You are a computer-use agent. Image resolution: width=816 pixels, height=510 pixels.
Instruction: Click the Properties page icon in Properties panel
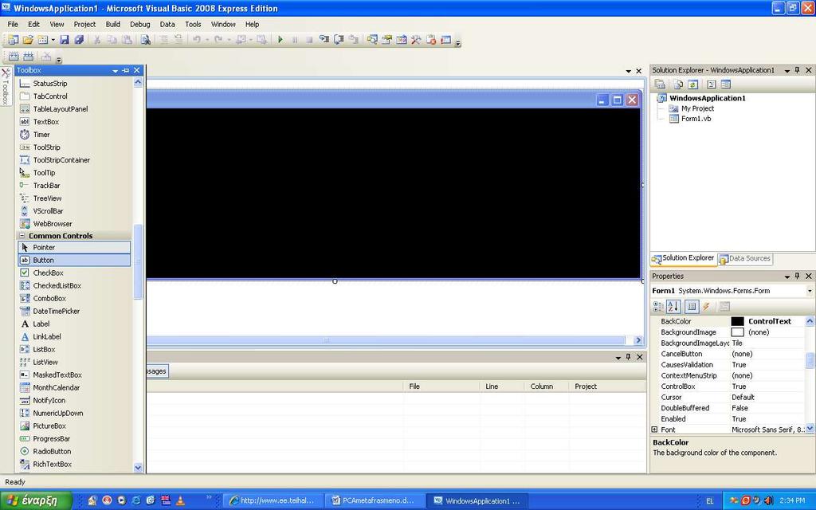click(724, 307)
